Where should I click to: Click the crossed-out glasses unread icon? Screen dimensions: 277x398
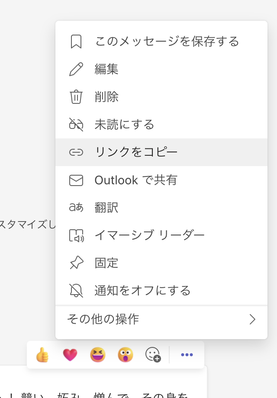[76, 125]
